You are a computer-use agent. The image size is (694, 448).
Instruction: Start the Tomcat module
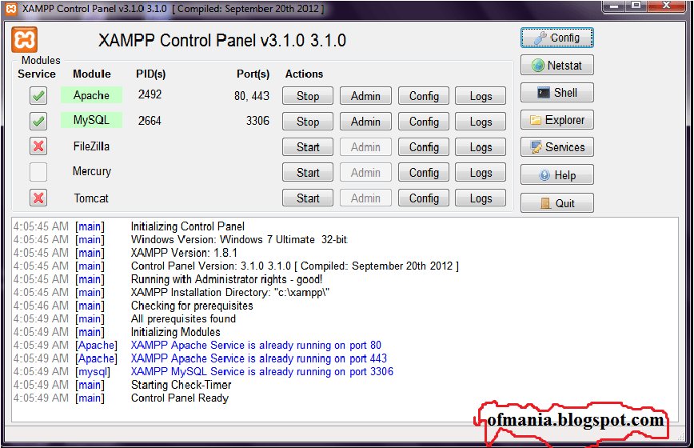(308, 198)
